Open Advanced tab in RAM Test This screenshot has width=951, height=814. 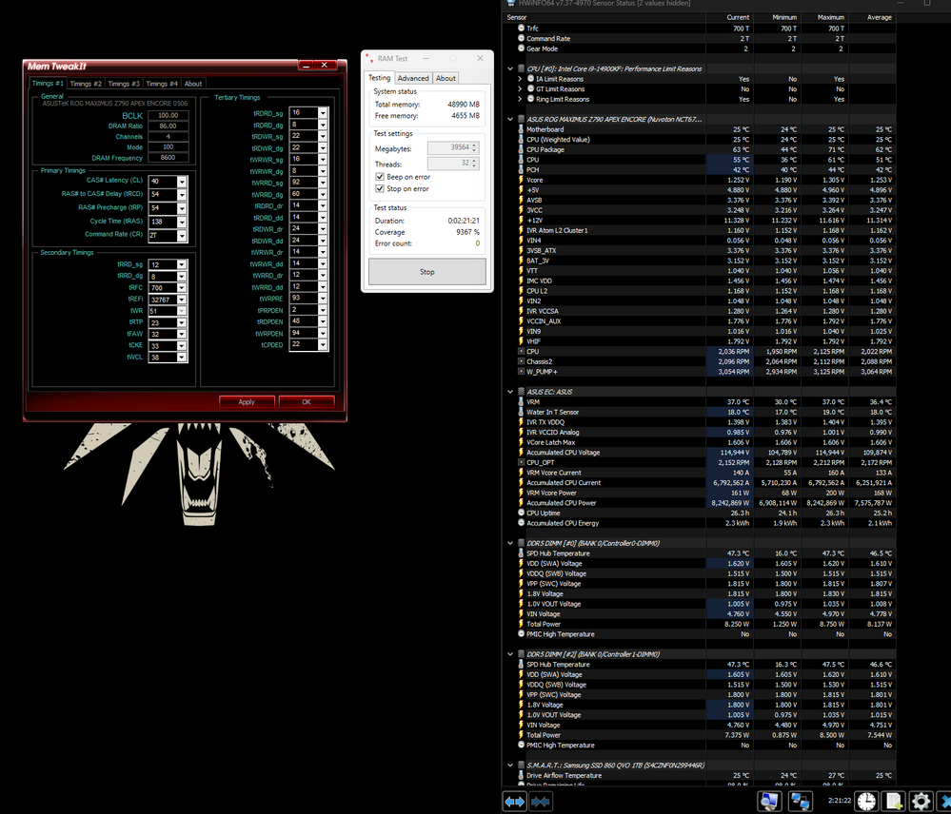click(x=413, y=78)
